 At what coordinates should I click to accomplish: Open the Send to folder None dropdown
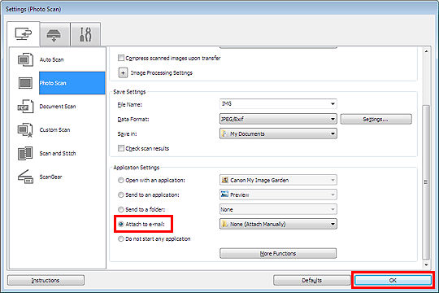[278, 209]
